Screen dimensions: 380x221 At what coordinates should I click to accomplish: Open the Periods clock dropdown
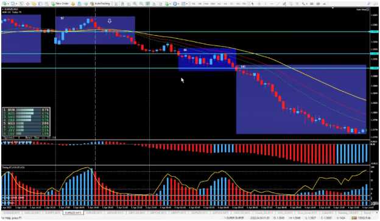point(176,4)
